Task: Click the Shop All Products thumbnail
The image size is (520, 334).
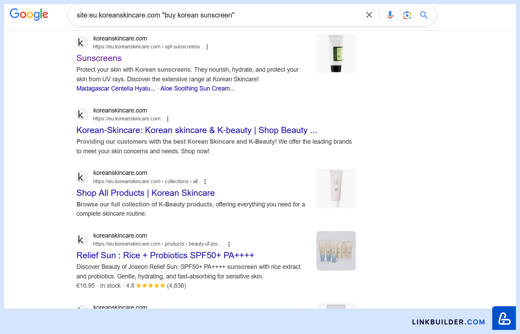Action: point(336,188)
